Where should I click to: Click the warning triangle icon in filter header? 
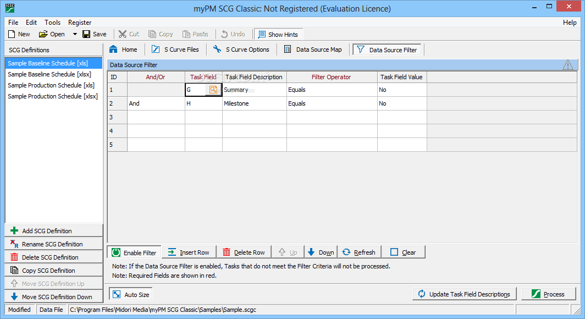568,65
